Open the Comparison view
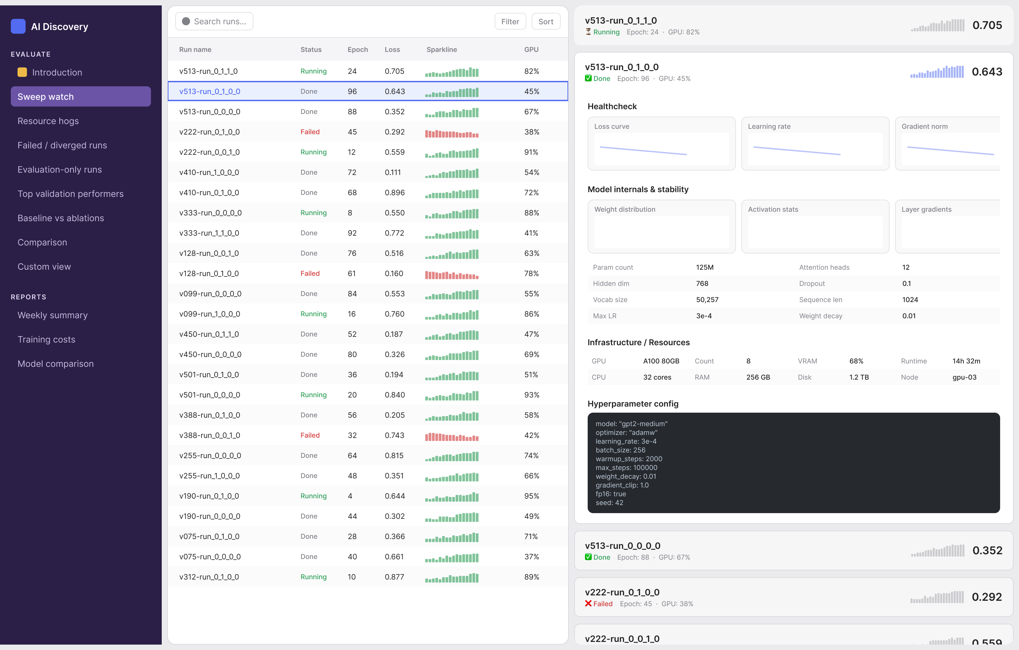 pyautogui.click(x=81, y=242)
